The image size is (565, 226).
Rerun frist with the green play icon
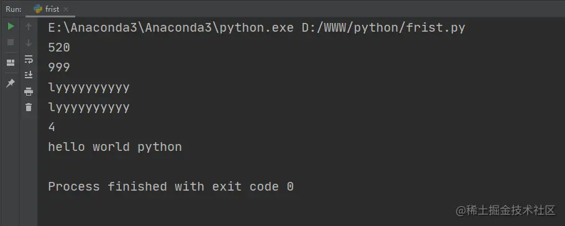pyautogui.click(x=11, y=26)
